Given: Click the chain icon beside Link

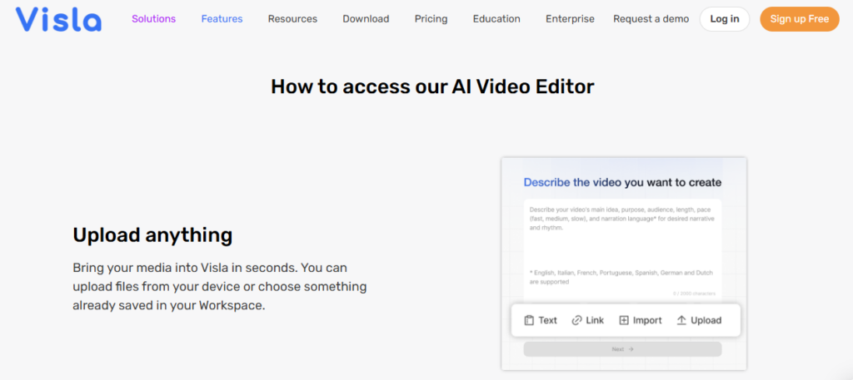Looking at the screenshot, I should pos(576,320).
